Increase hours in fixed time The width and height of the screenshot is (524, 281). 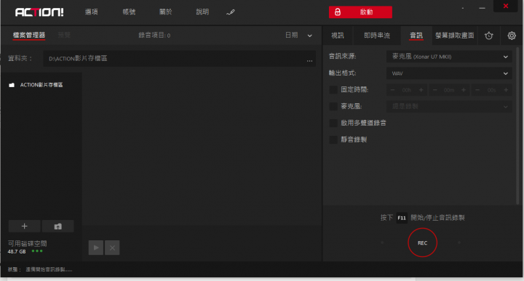click(421, 90)
